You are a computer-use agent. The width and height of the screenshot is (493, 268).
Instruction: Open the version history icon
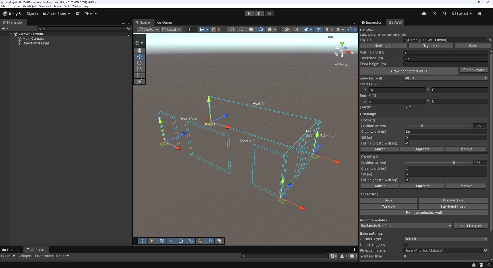pyautogui.click(x=434, y=13)
